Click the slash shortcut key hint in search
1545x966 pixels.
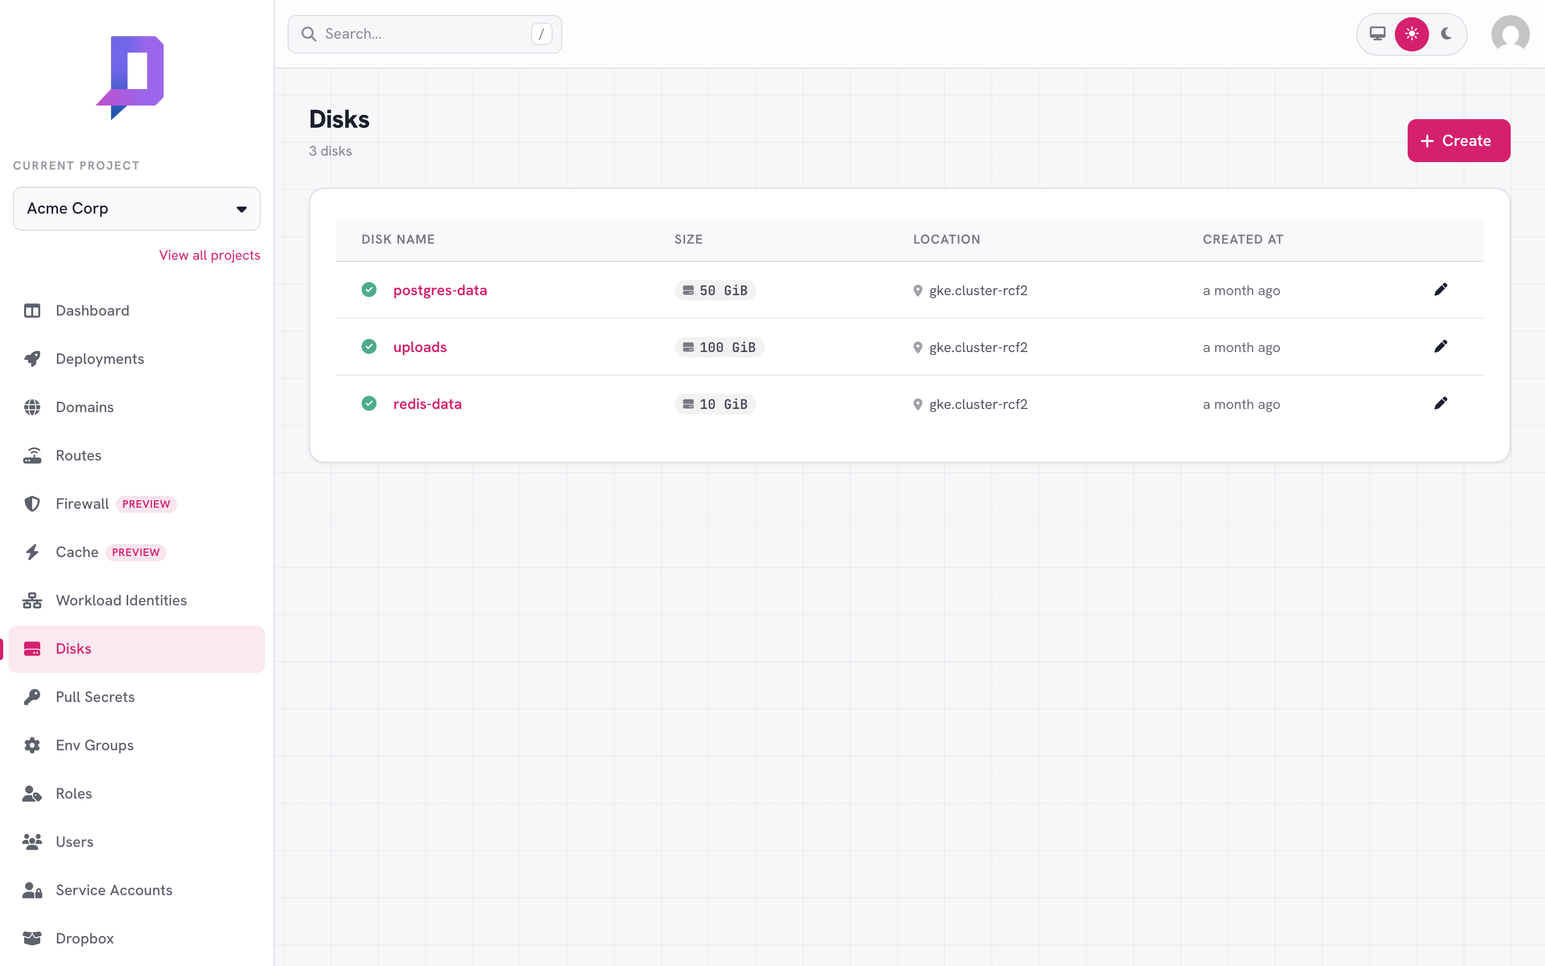(541, 34)
